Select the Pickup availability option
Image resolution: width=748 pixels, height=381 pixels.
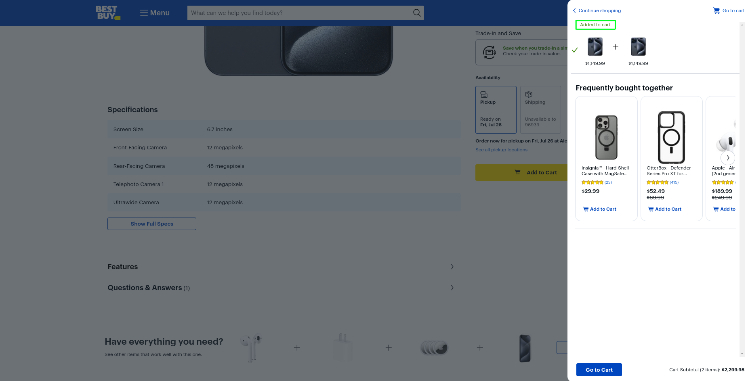point(496,110)
